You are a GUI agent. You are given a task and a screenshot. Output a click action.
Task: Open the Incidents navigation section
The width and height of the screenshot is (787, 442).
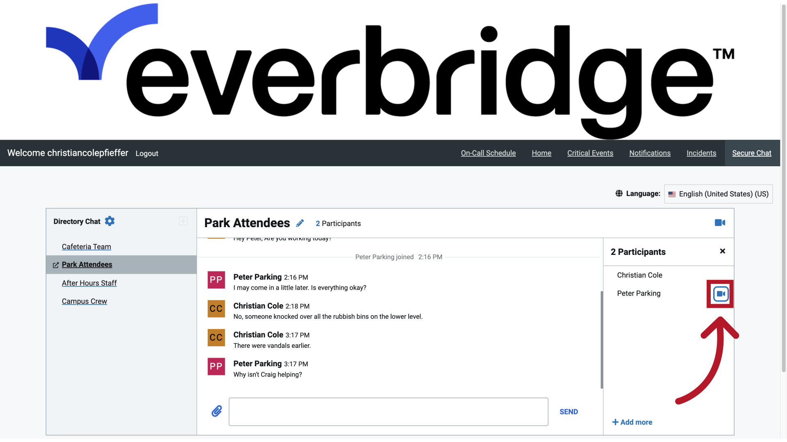(701, 153)
